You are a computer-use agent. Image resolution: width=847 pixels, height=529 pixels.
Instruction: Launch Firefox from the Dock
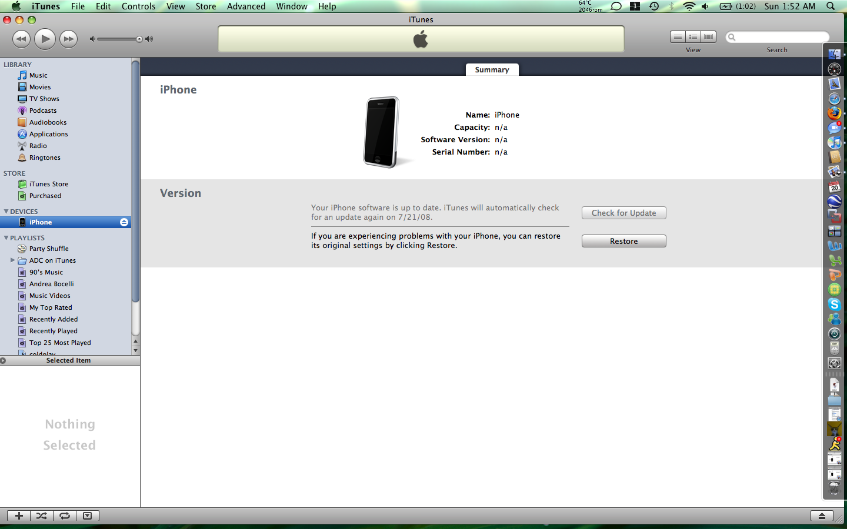835,113
